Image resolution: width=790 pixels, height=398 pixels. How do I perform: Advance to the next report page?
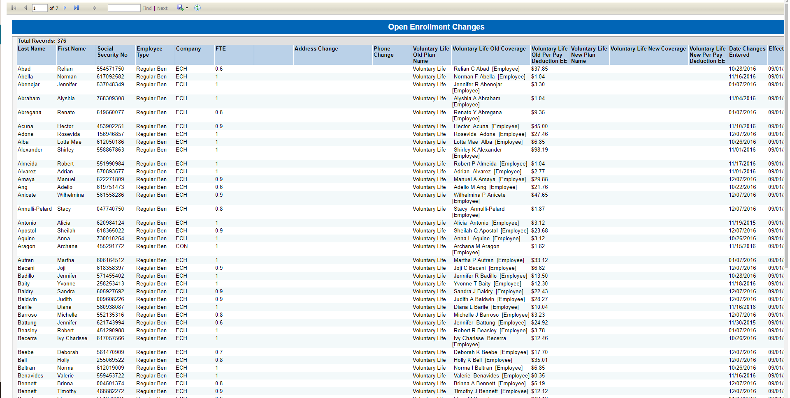point(65,8)
